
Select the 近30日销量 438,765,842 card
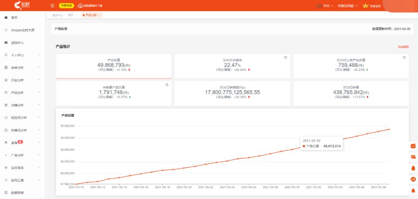351,93
